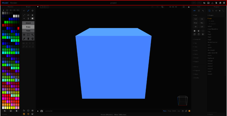
Task: Click the 2X scale button
Action: tap(196, 27)
